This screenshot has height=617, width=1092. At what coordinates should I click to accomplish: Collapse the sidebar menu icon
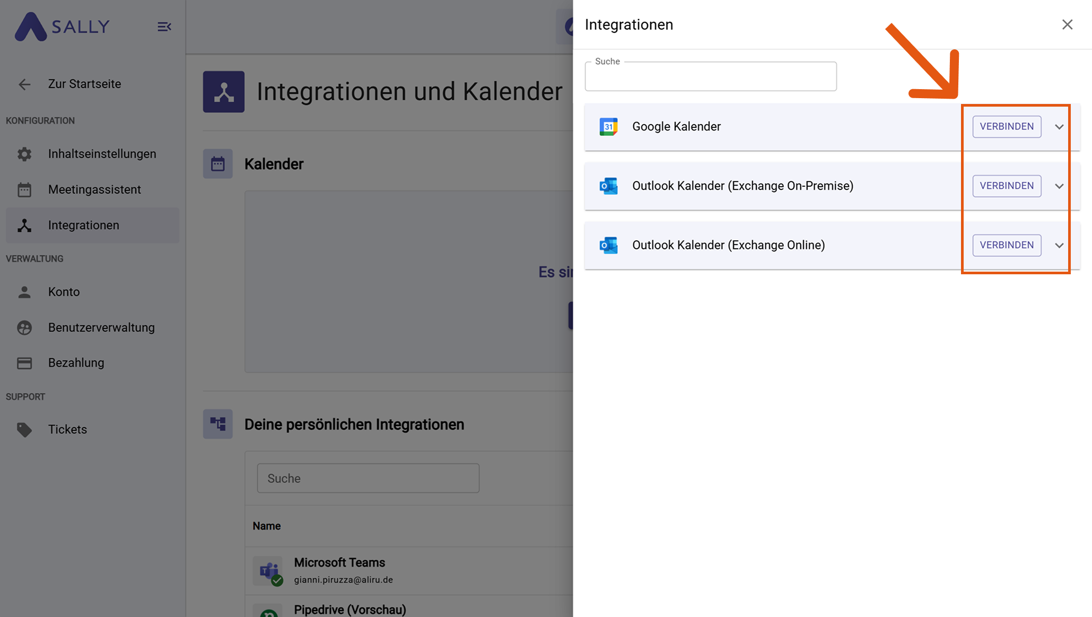164,27
